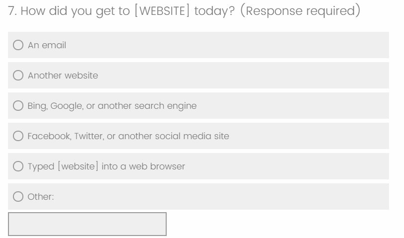Click the 'Other' response text box

[87, 224]
